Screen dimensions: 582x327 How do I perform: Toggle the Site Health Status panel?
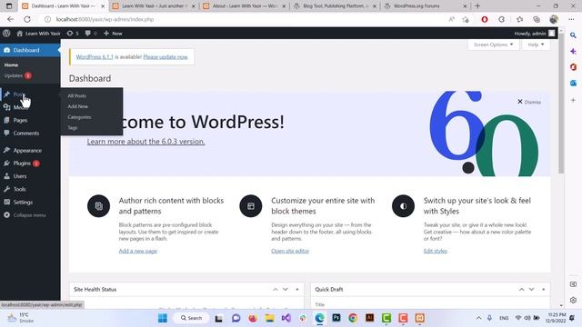pyautogui.click(x=297, y=289)
